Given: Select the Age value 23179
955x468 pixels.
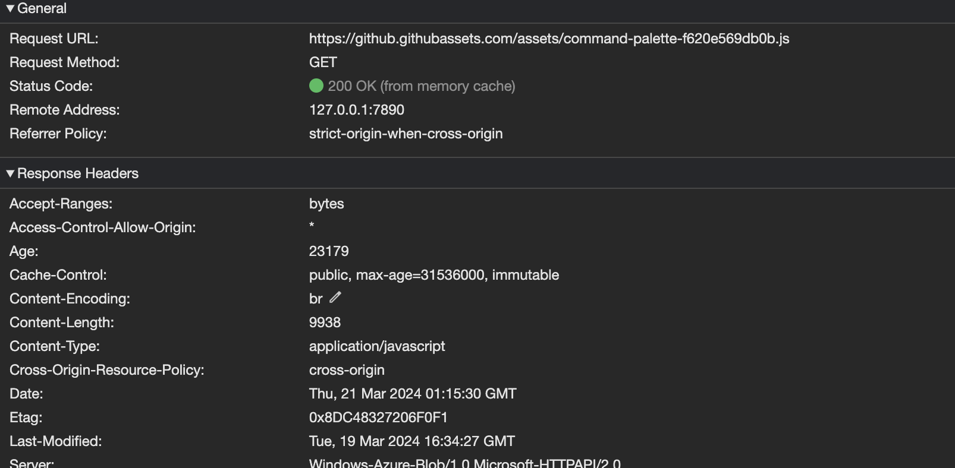Looking at the screenshot, I should 329,251.
